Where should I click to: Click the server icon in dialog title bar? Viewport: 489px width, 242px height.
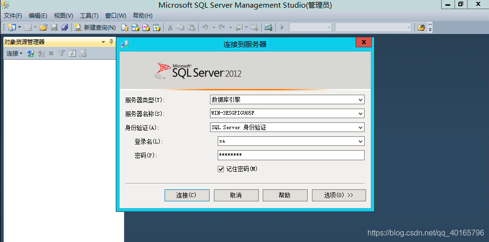(124, 44)
